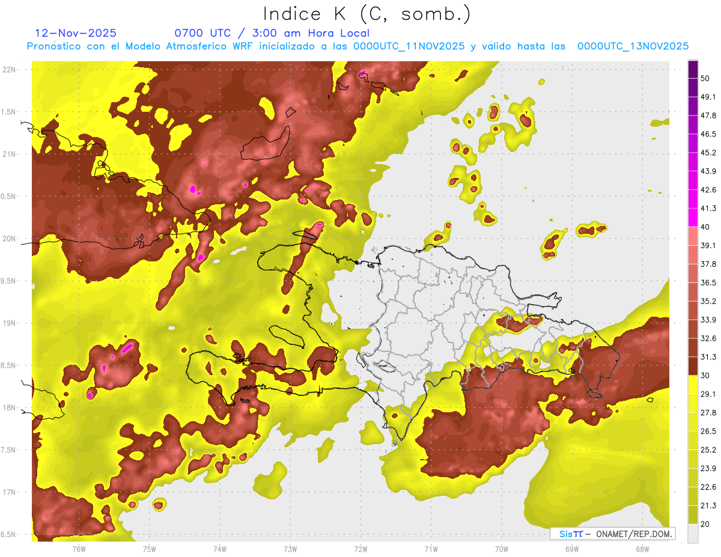Click the latitude label "20N"
This screenshot has width=721, height=557.
9,239
